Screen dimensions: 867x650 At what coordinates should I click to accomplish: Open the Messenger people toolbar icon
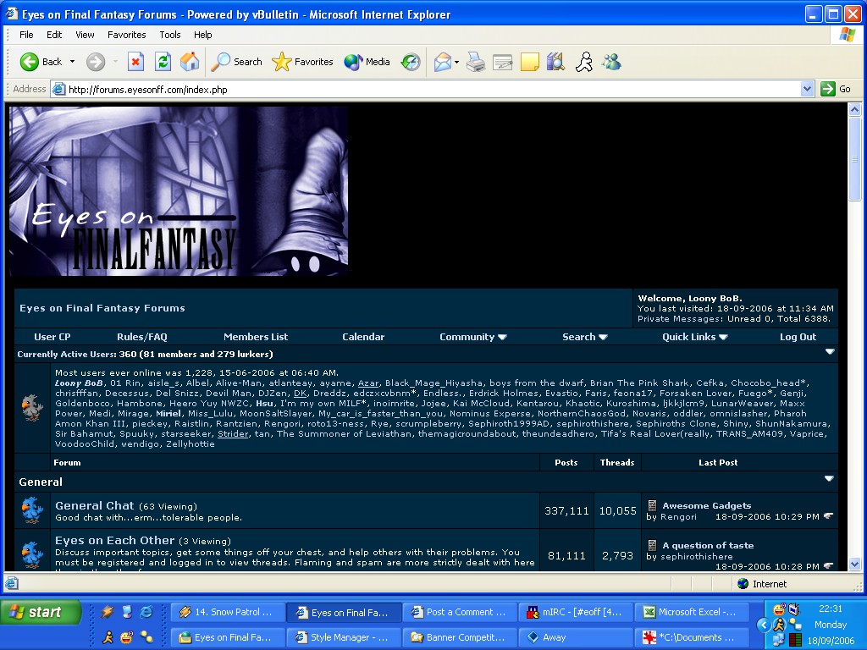tap(611, 62)
